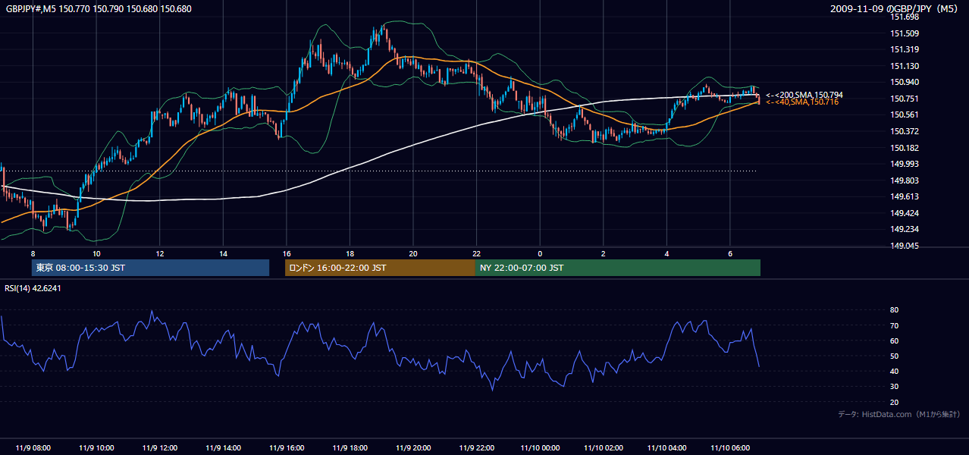Click the 11/10 00:00 bottom time label
Image resolution: width=969 pixels, height=455 pixels.
click(540, 448)
